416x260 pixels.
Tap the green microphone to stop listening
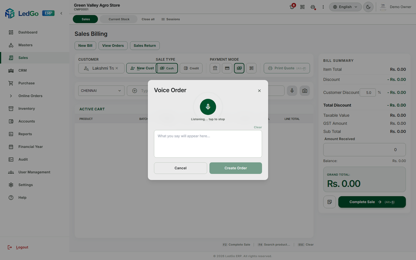(208, 107)
